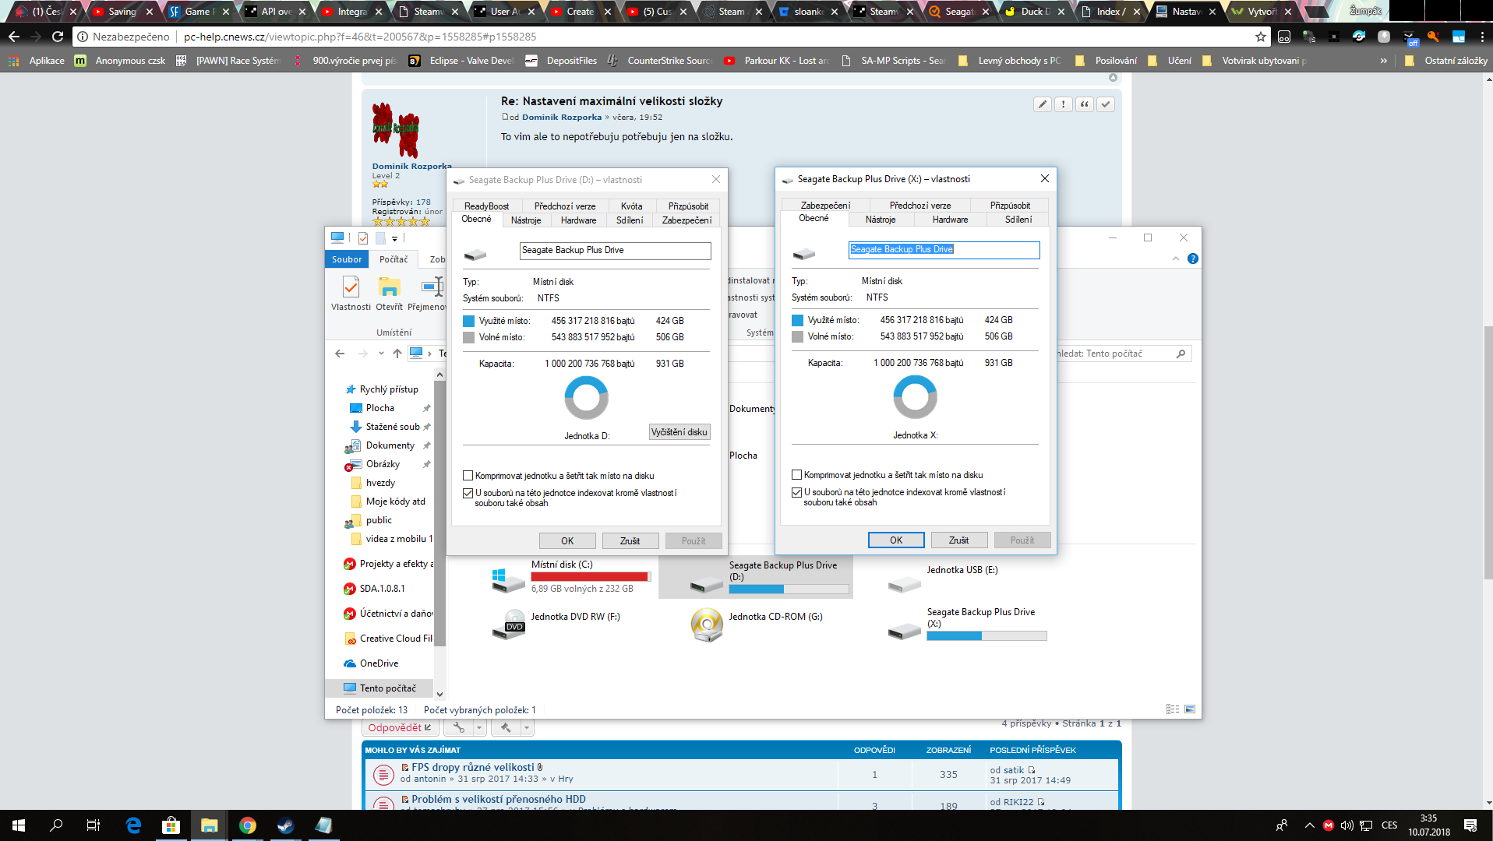Collapse the Explorer ribbon chevron
Viewport: 1493px width, 841px height.
point(1176,259)
